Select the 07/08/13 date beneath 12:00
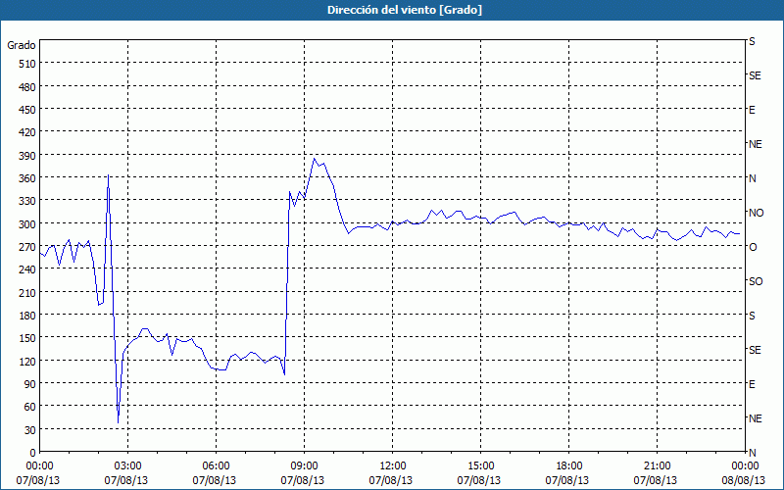 391,480
